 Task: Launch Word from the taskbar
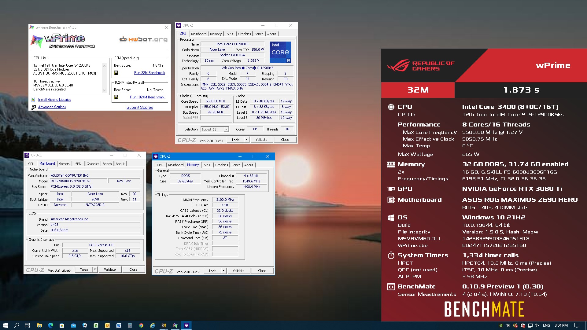coord(119,325)
